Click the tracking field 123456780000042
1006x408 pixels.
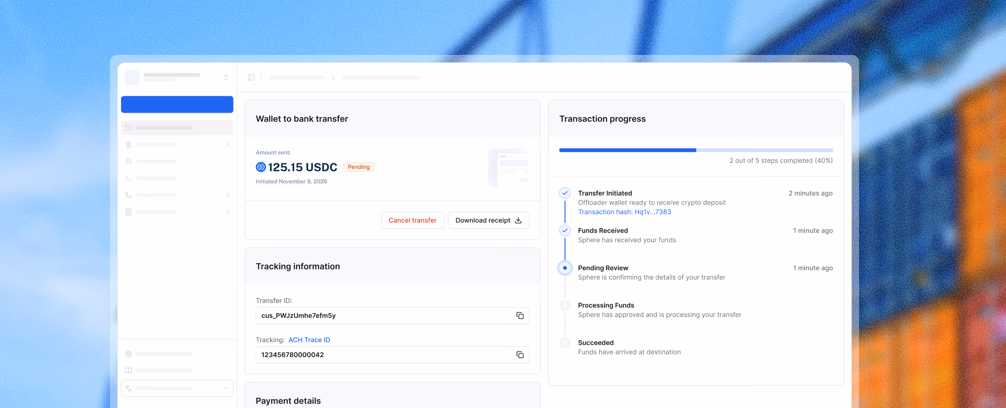(x=392, y=355)
